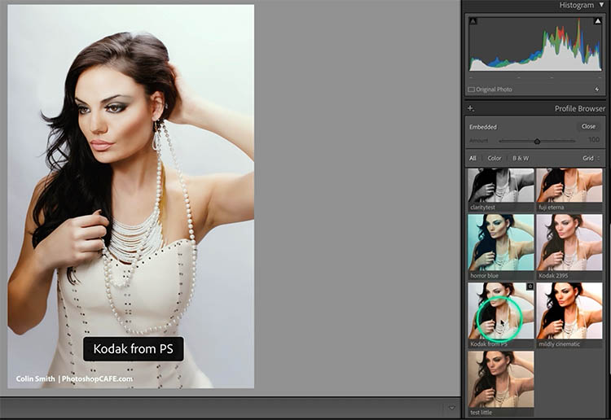Apply the claritytest profile

(501, 185)
